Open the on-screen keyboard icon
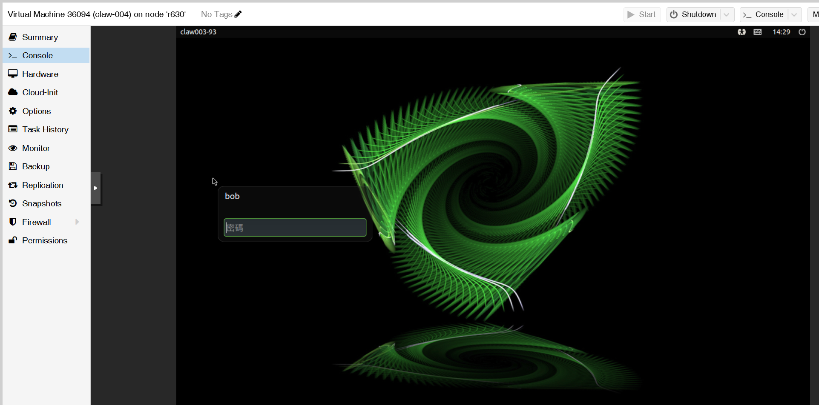The image size is (819, 405). [757, 32]
